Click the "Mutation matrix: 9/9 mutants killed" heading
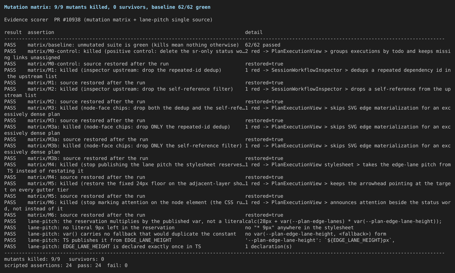The image size is (455, 273). coord(107,7)
